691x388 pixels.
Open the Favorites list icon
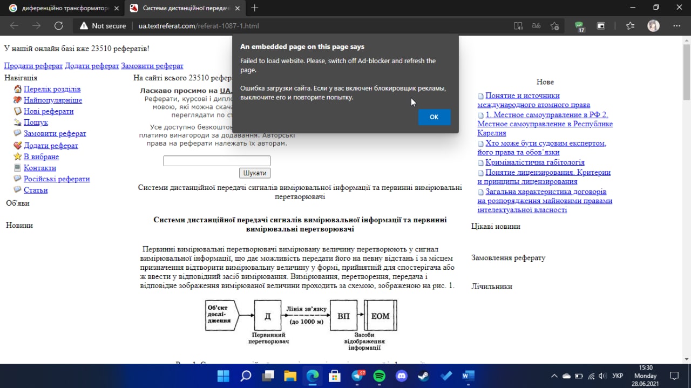click(630, 25)
